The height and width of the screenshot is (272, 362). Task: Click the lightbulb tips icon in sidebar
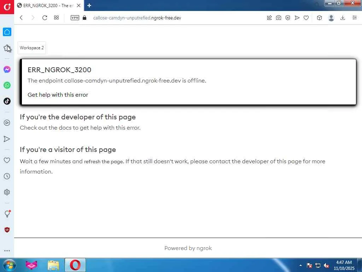pyautogui.click(x=7, y=214)
